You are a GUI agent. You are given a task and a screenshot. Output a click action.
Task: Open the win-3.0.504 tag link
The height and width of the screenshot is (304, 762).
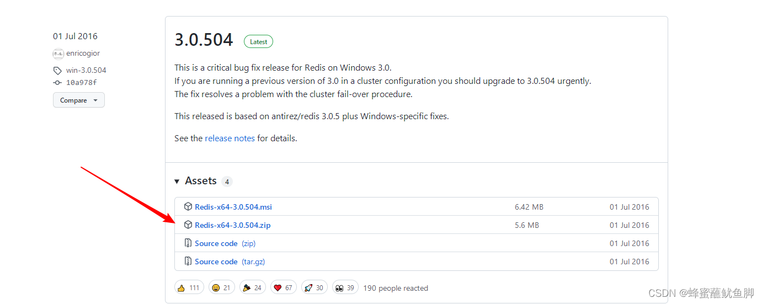(86, 71)
